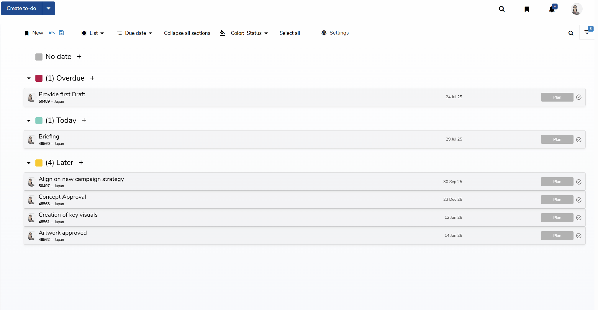Click the undo arrow icon
Screen dimensions: 598x310
(52, 33)
